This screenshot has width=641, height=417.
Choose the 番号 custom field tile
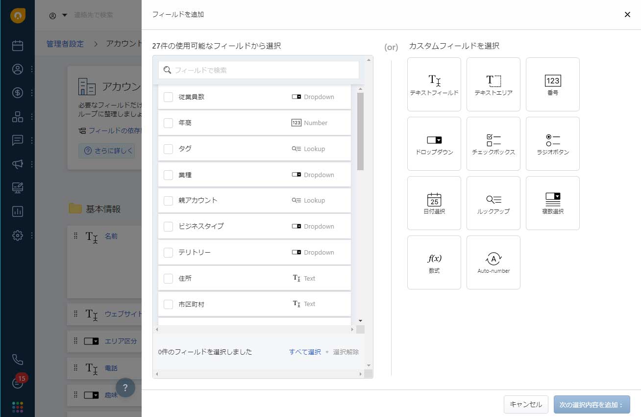(x=553, y=84)
